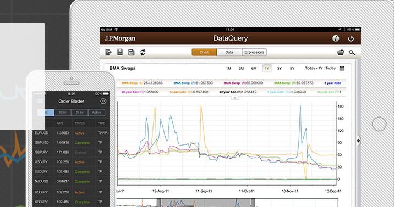
Task: Sort by the TYPE column header
Action: point(101,124)
